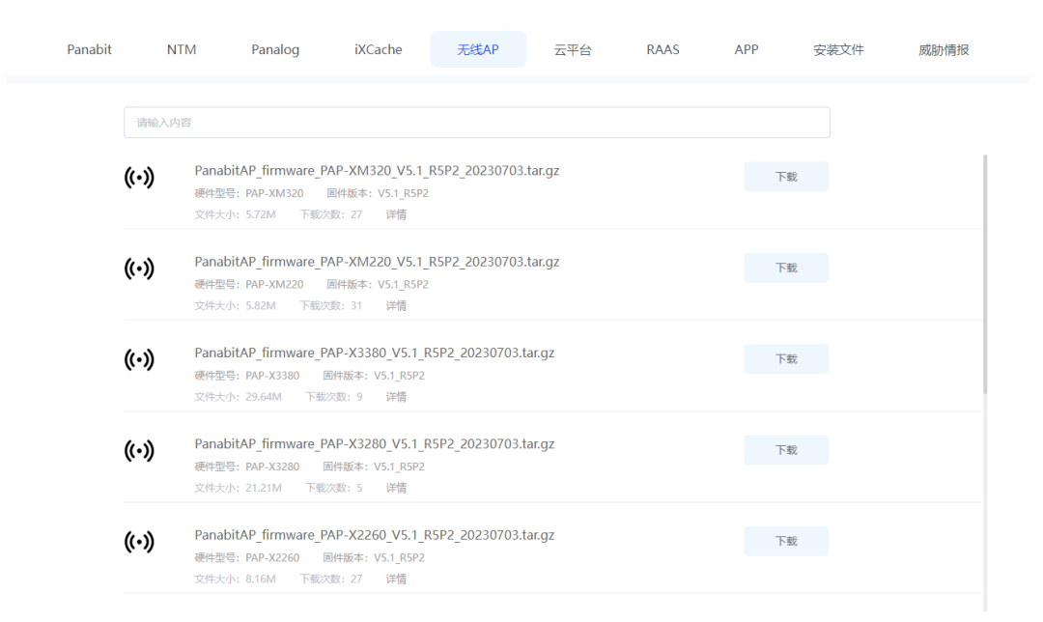
Task: Open the 云平台 tab
Action: click(573, 50)
